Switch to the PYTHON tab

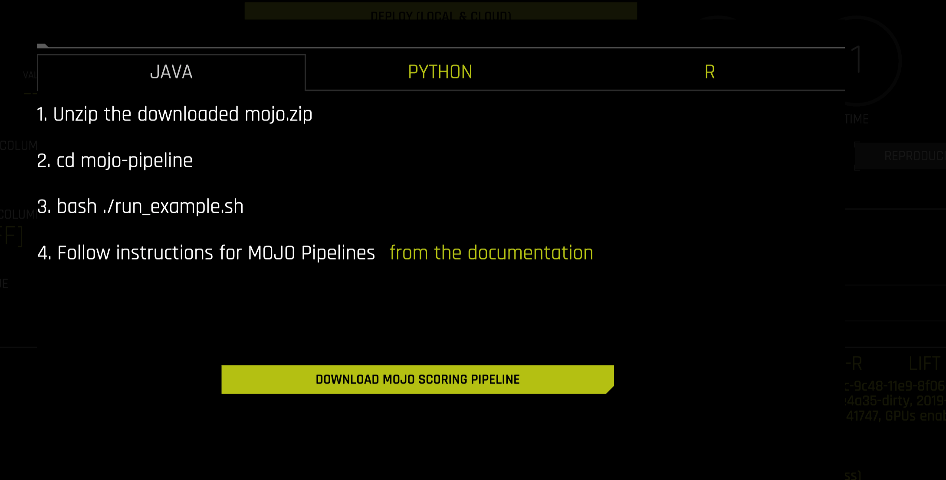(440, 72)
